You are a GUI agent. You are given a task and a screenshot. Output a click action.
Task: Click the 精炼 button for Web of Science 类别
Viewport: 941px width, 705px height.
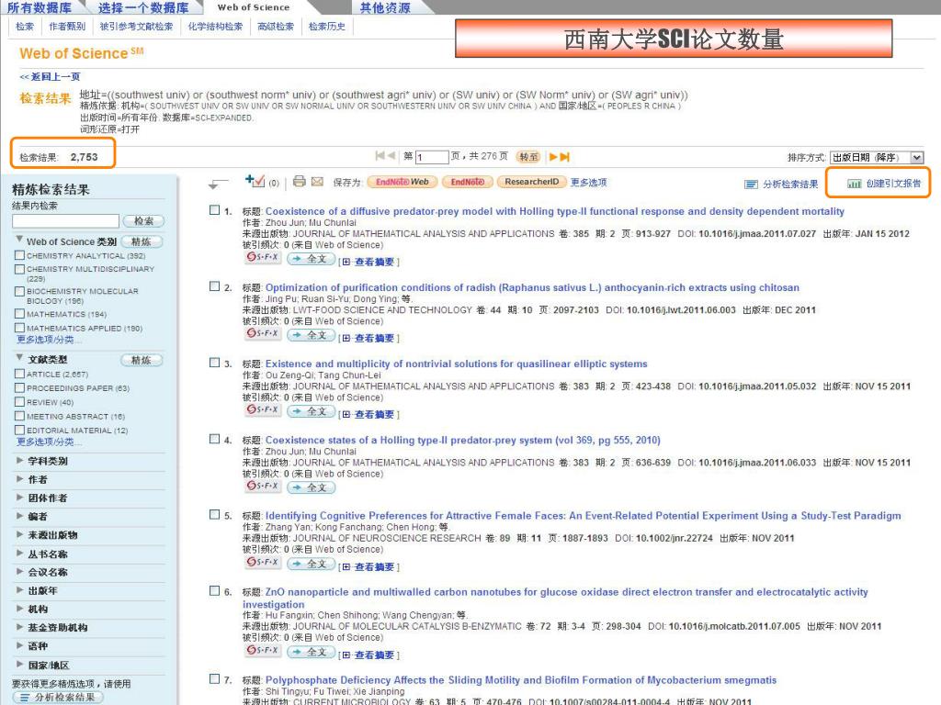tap(142, 241)
